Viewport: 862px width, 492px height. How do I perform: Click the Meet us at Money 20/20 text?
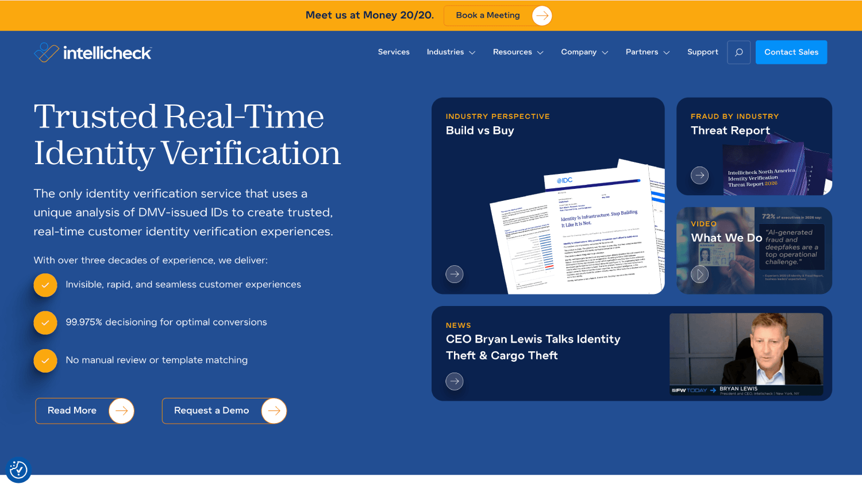pyautogui.click(x=370, y=16)
